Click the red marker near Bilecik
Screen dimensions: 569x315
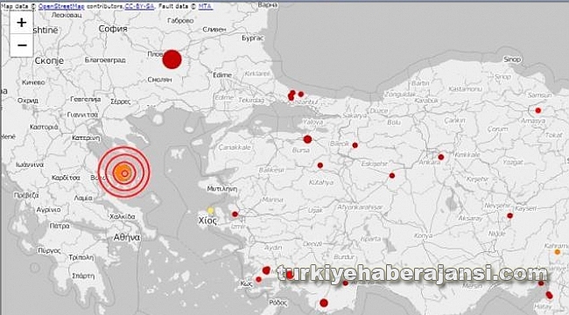355,145
